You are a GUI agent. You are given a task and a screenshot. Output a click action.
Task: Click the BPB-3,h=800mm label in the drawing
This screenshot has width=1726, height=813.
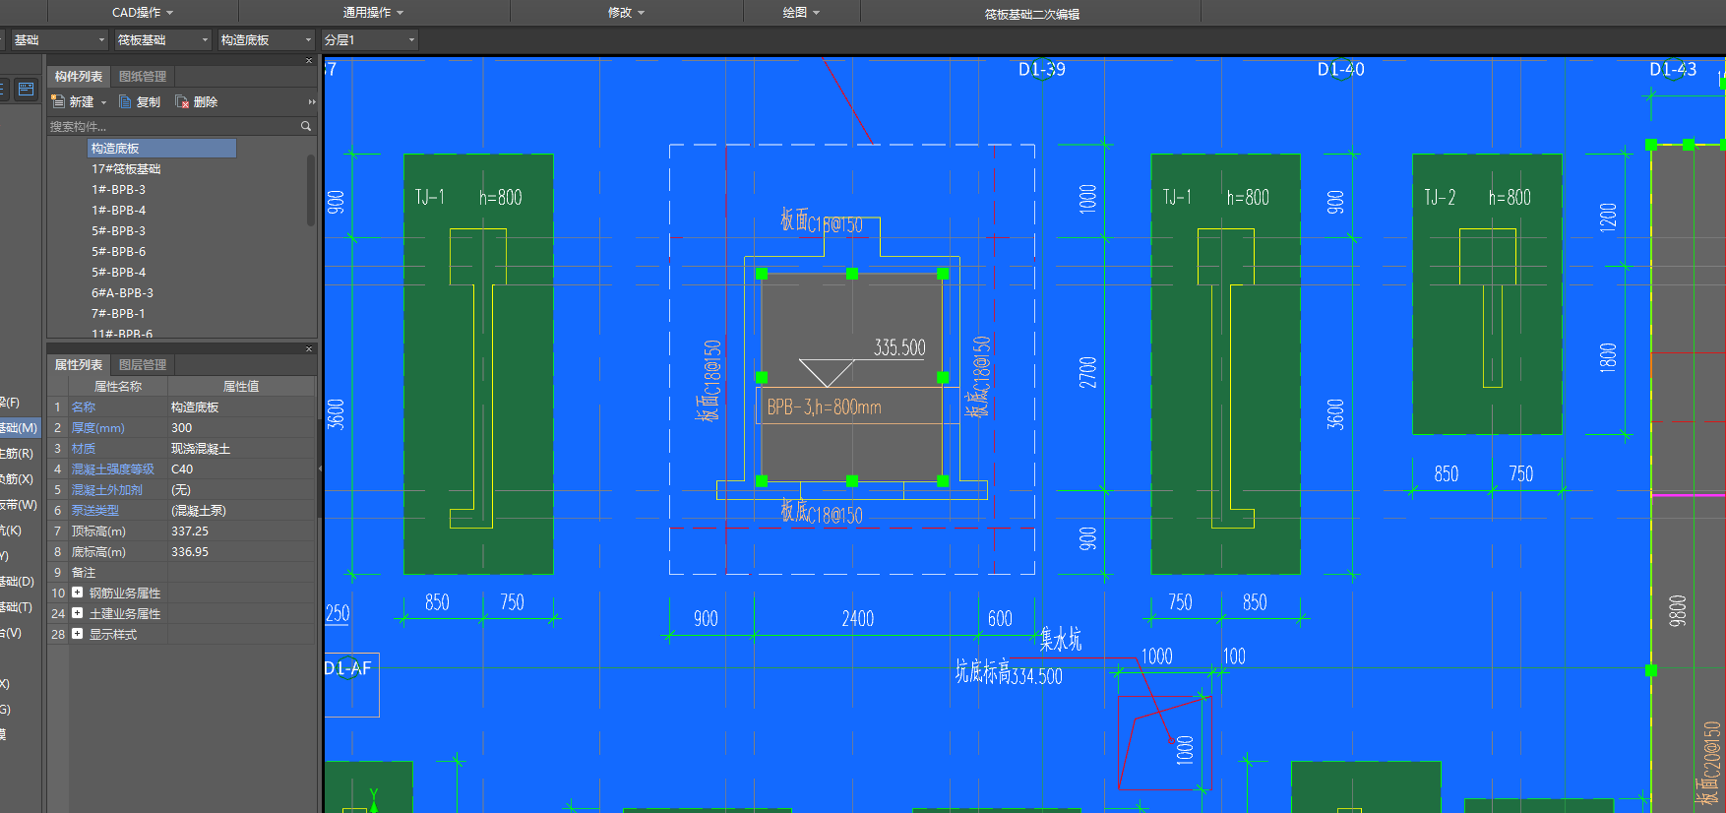click(825, 406)
